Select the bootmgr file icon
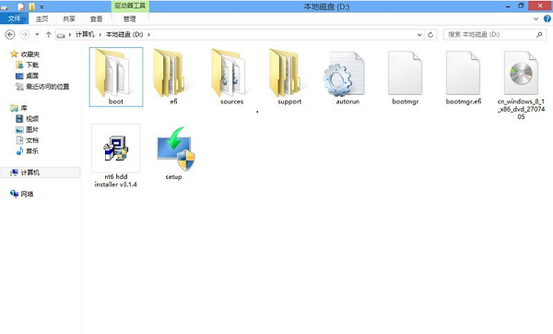Screen dimensions: 553x334 click(x=405, y=73)
